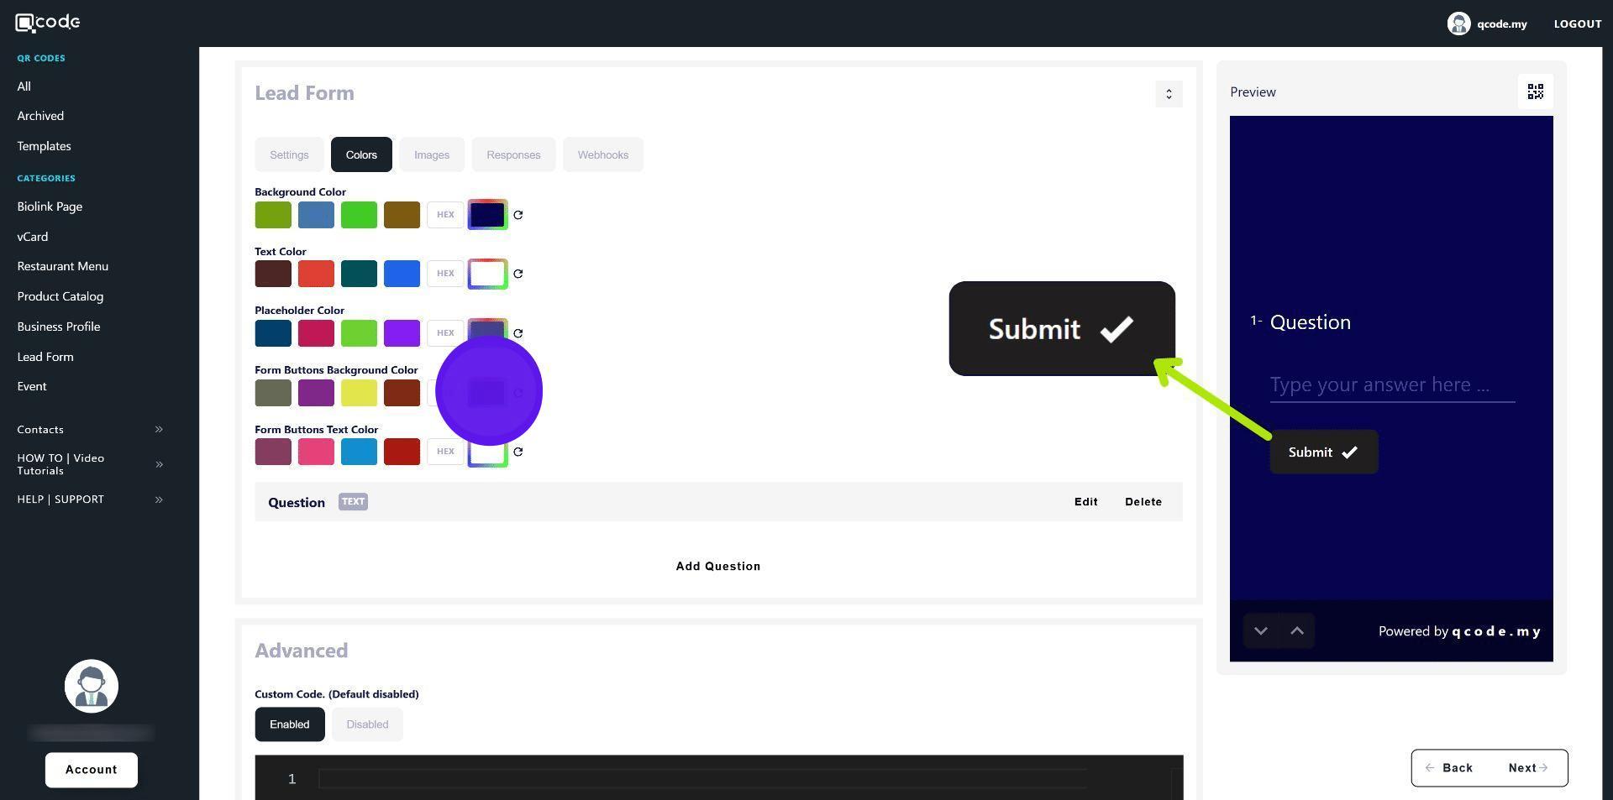Enable the Custom Code option
The height and width of the screenshot is (800, 1613).
click(x=290, y=724)
